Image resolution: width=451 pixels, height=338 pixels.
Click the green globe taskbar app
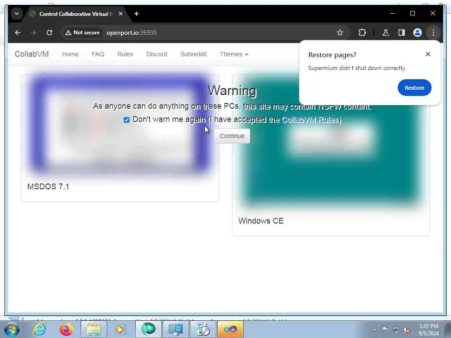coord(148,329)
